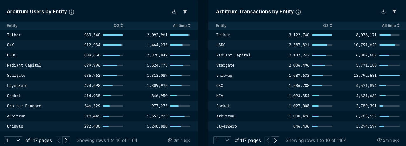The height and width of the screenshot is (146, 406).
Task: Click refresh clock icon next to 2min ago
Action: [379, 140]
